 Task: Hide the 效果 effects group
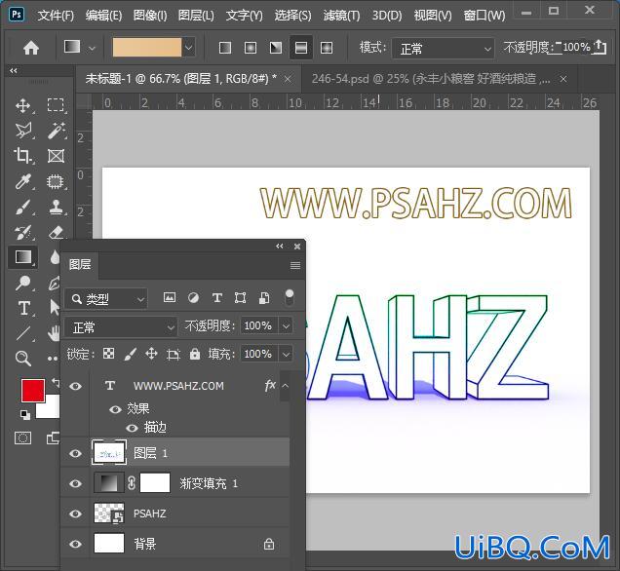point(115,409)
